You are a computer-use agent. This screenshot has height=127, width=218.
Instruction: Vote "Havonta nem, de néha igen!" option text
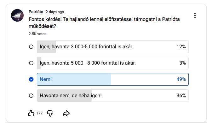coord(71,96)
